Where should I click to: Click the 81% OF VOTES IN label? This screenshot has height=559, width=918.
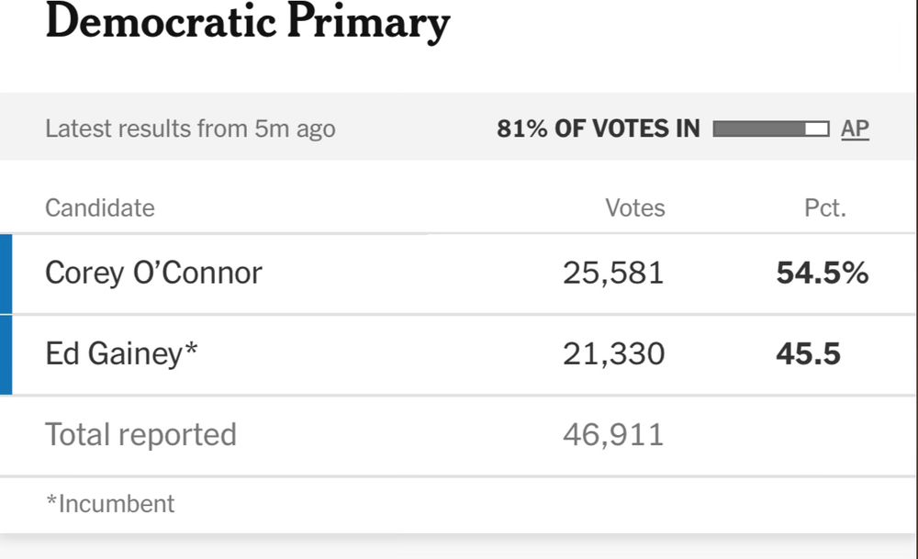pyautogui.click(x=599, y=129)
